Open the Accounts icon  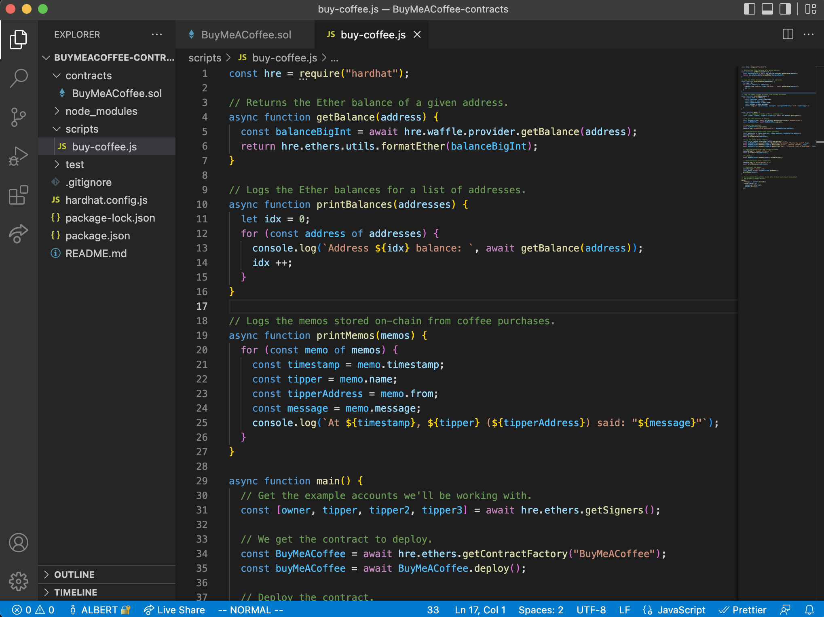pyautogui.click(x=19, y=543)
